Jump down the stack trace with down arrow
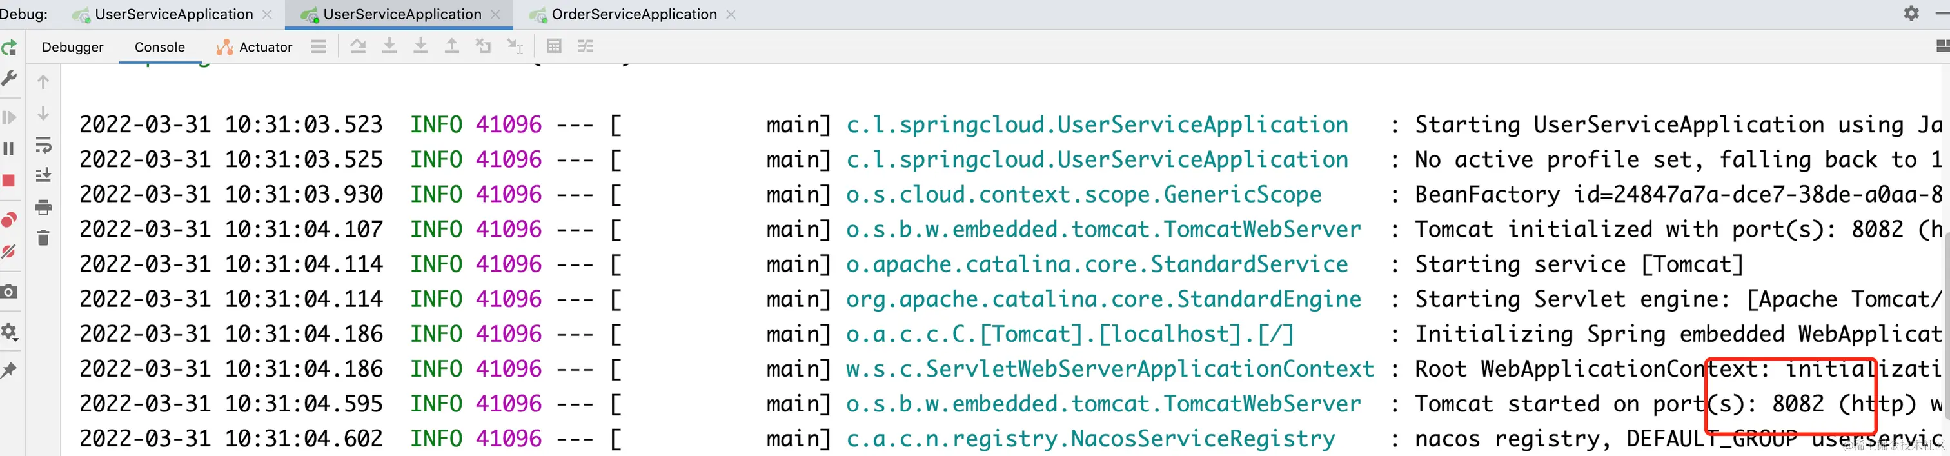This screenshot has width=1950, height=456. tap(43, 114)
